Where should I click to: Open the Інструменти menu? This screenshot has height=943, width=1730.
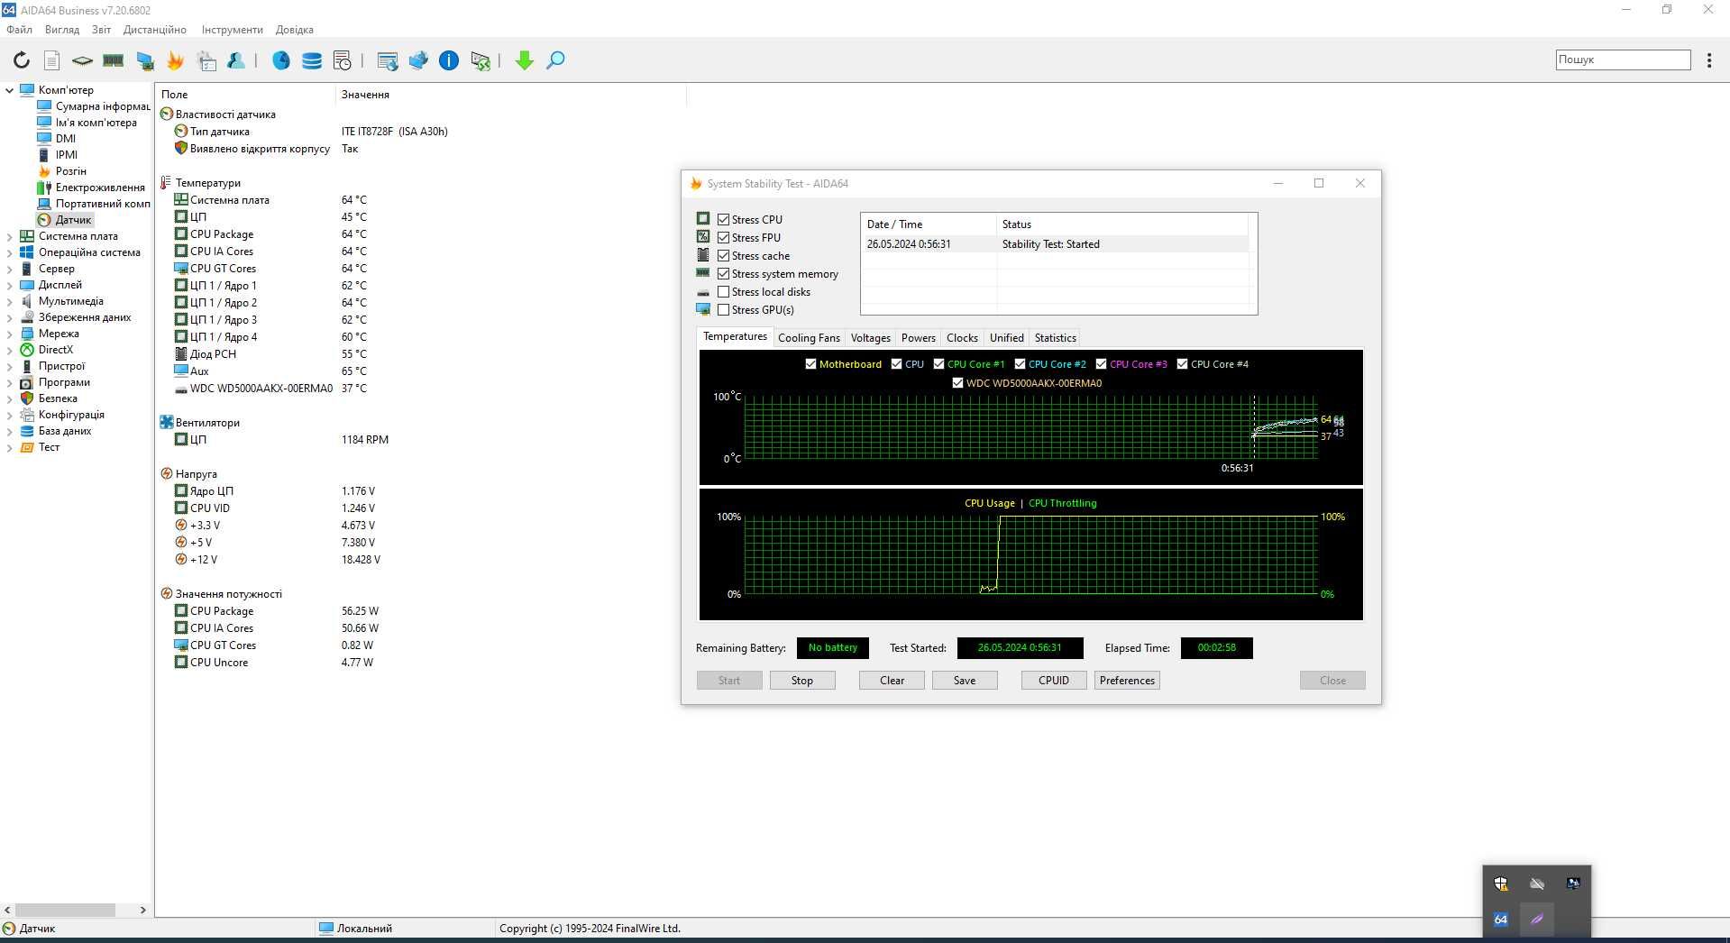click(x=233, y=30)
